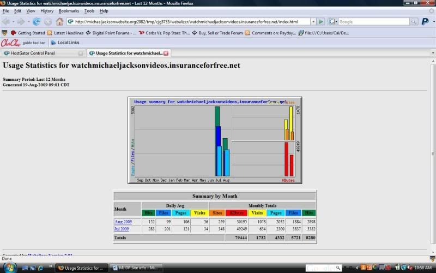Viewport: 436px width, 273px height.
Task: Open LocalLinks on the ChaCha toolbar
Action: [x=65, y=43]
